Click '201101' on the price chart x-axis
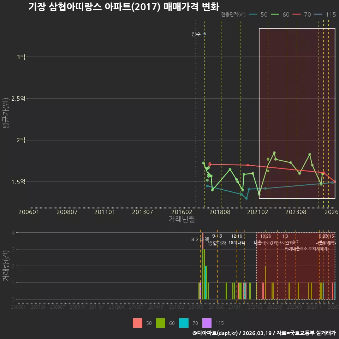The height and width of the screenshot is (339, 339). tap(105, 212)
